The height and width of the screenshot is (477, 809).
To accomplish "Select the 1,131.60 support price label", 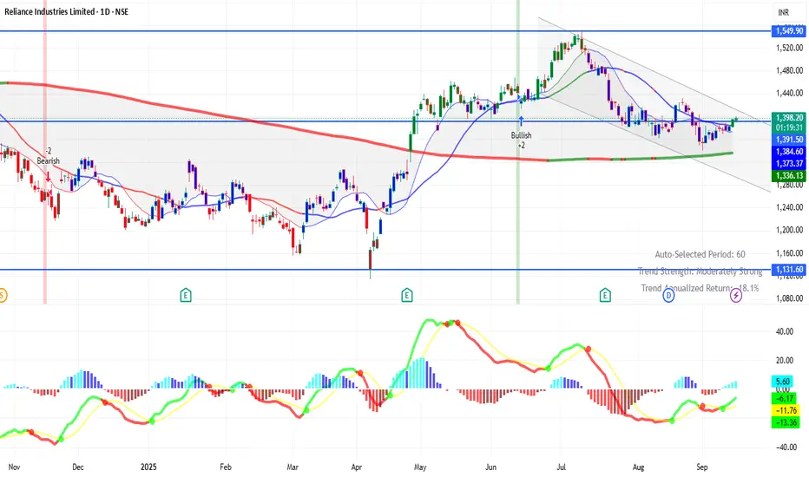I will coord(789,269).
